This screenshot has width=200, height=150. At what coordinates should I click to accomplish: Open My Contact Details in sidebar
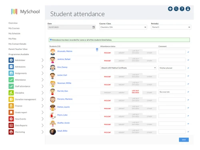coord(17,44)
